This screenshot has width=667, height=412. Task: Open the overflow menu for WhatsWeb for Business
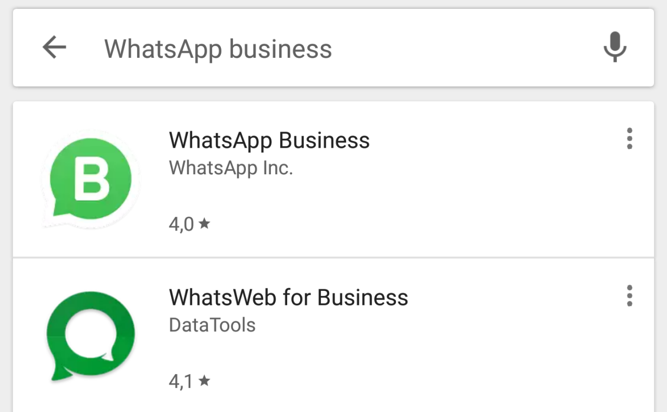pyautogui.click(x=629, y=295)
